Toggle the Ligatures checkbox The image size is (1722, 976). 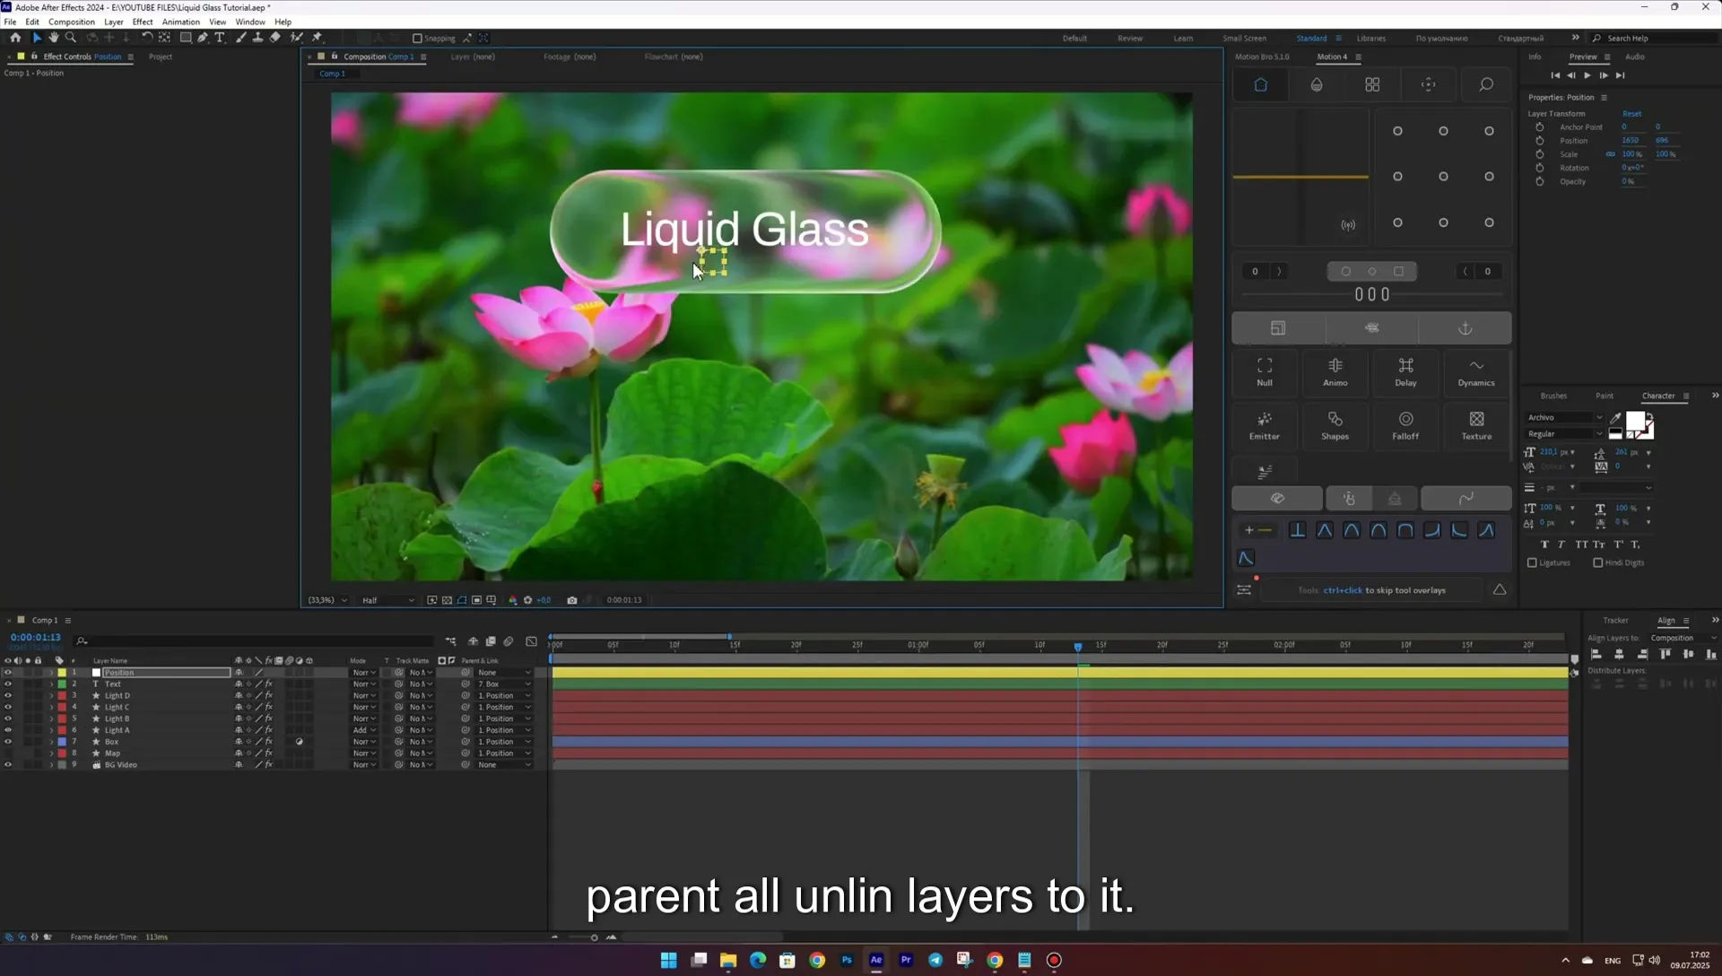[x=1532, y=563]
